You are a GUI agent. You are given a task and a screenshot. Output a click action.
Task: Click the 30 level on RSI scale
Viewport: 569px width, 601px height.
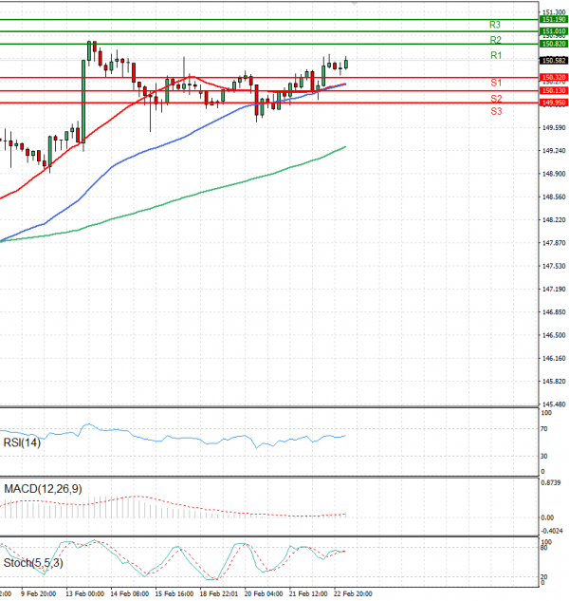(544, 456)
